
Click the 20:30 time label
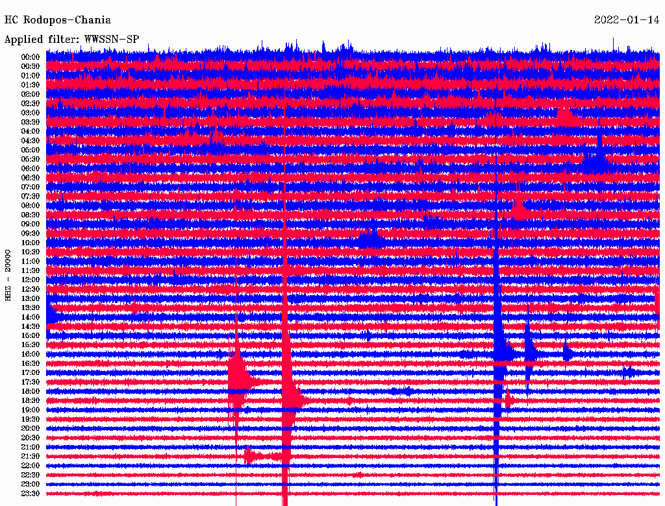[30, 438]
